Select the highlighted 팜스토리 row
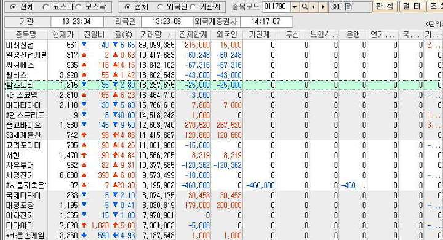 (223, 85)
